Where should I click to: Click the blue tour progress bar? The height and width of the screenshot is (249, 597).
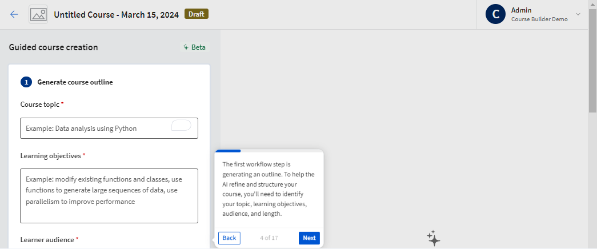coord(228,151)
